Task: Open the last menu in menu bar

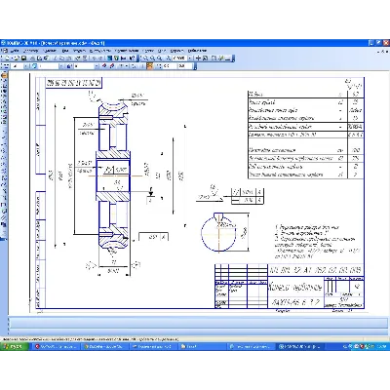Action: click(x=197, y=51)
